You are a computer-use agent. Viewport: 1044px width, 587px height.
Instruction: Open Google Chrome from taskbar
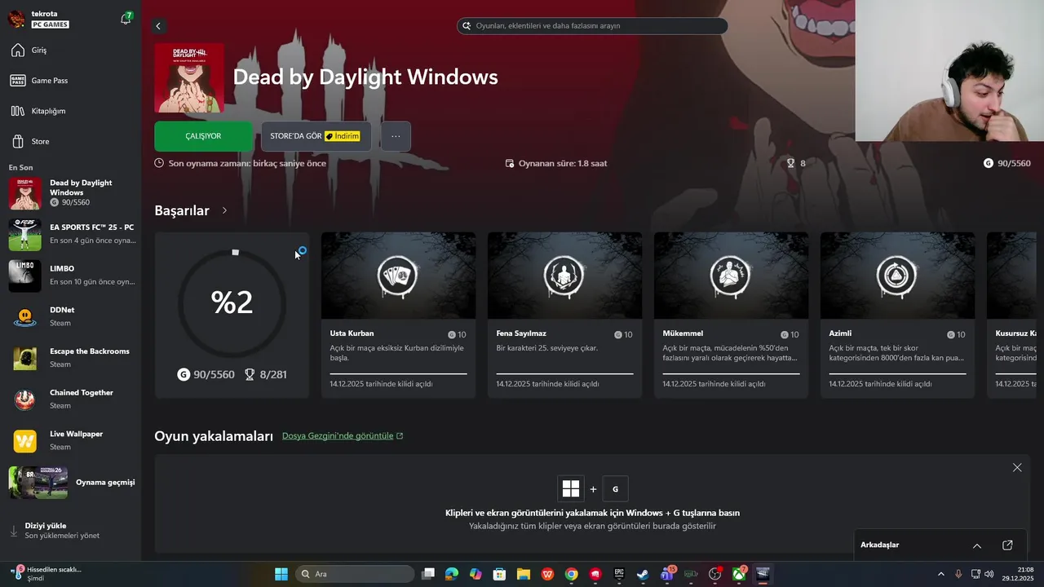tap(572, 574)
